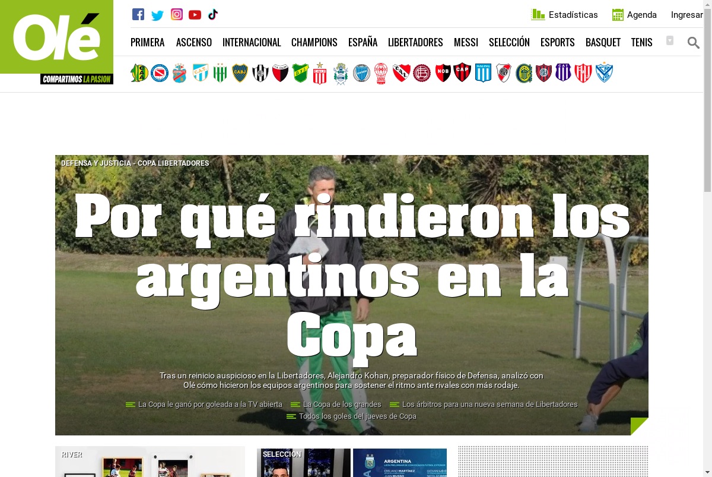This screenshot has height=477, width=712.
Task: Open the ASCENSO section
Action: point(194,42)
